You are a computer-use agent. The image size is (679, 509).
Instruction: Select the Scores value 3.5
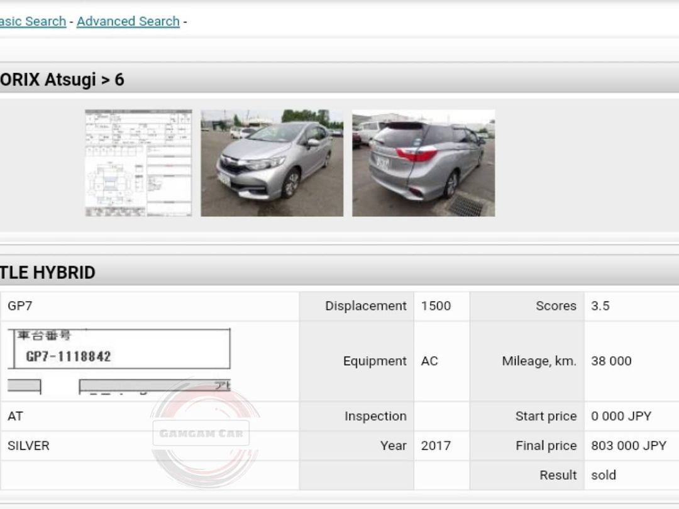600,306
